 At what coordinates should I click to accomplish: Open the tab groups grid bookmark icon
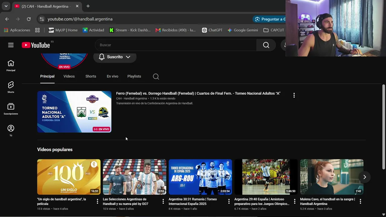pos(37,30)
